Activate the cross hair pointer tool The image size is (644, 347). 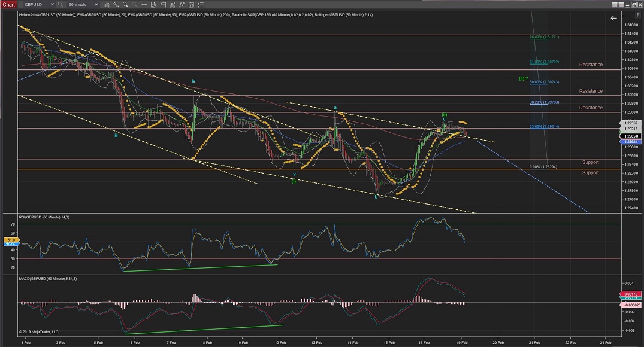click(144, 5)
